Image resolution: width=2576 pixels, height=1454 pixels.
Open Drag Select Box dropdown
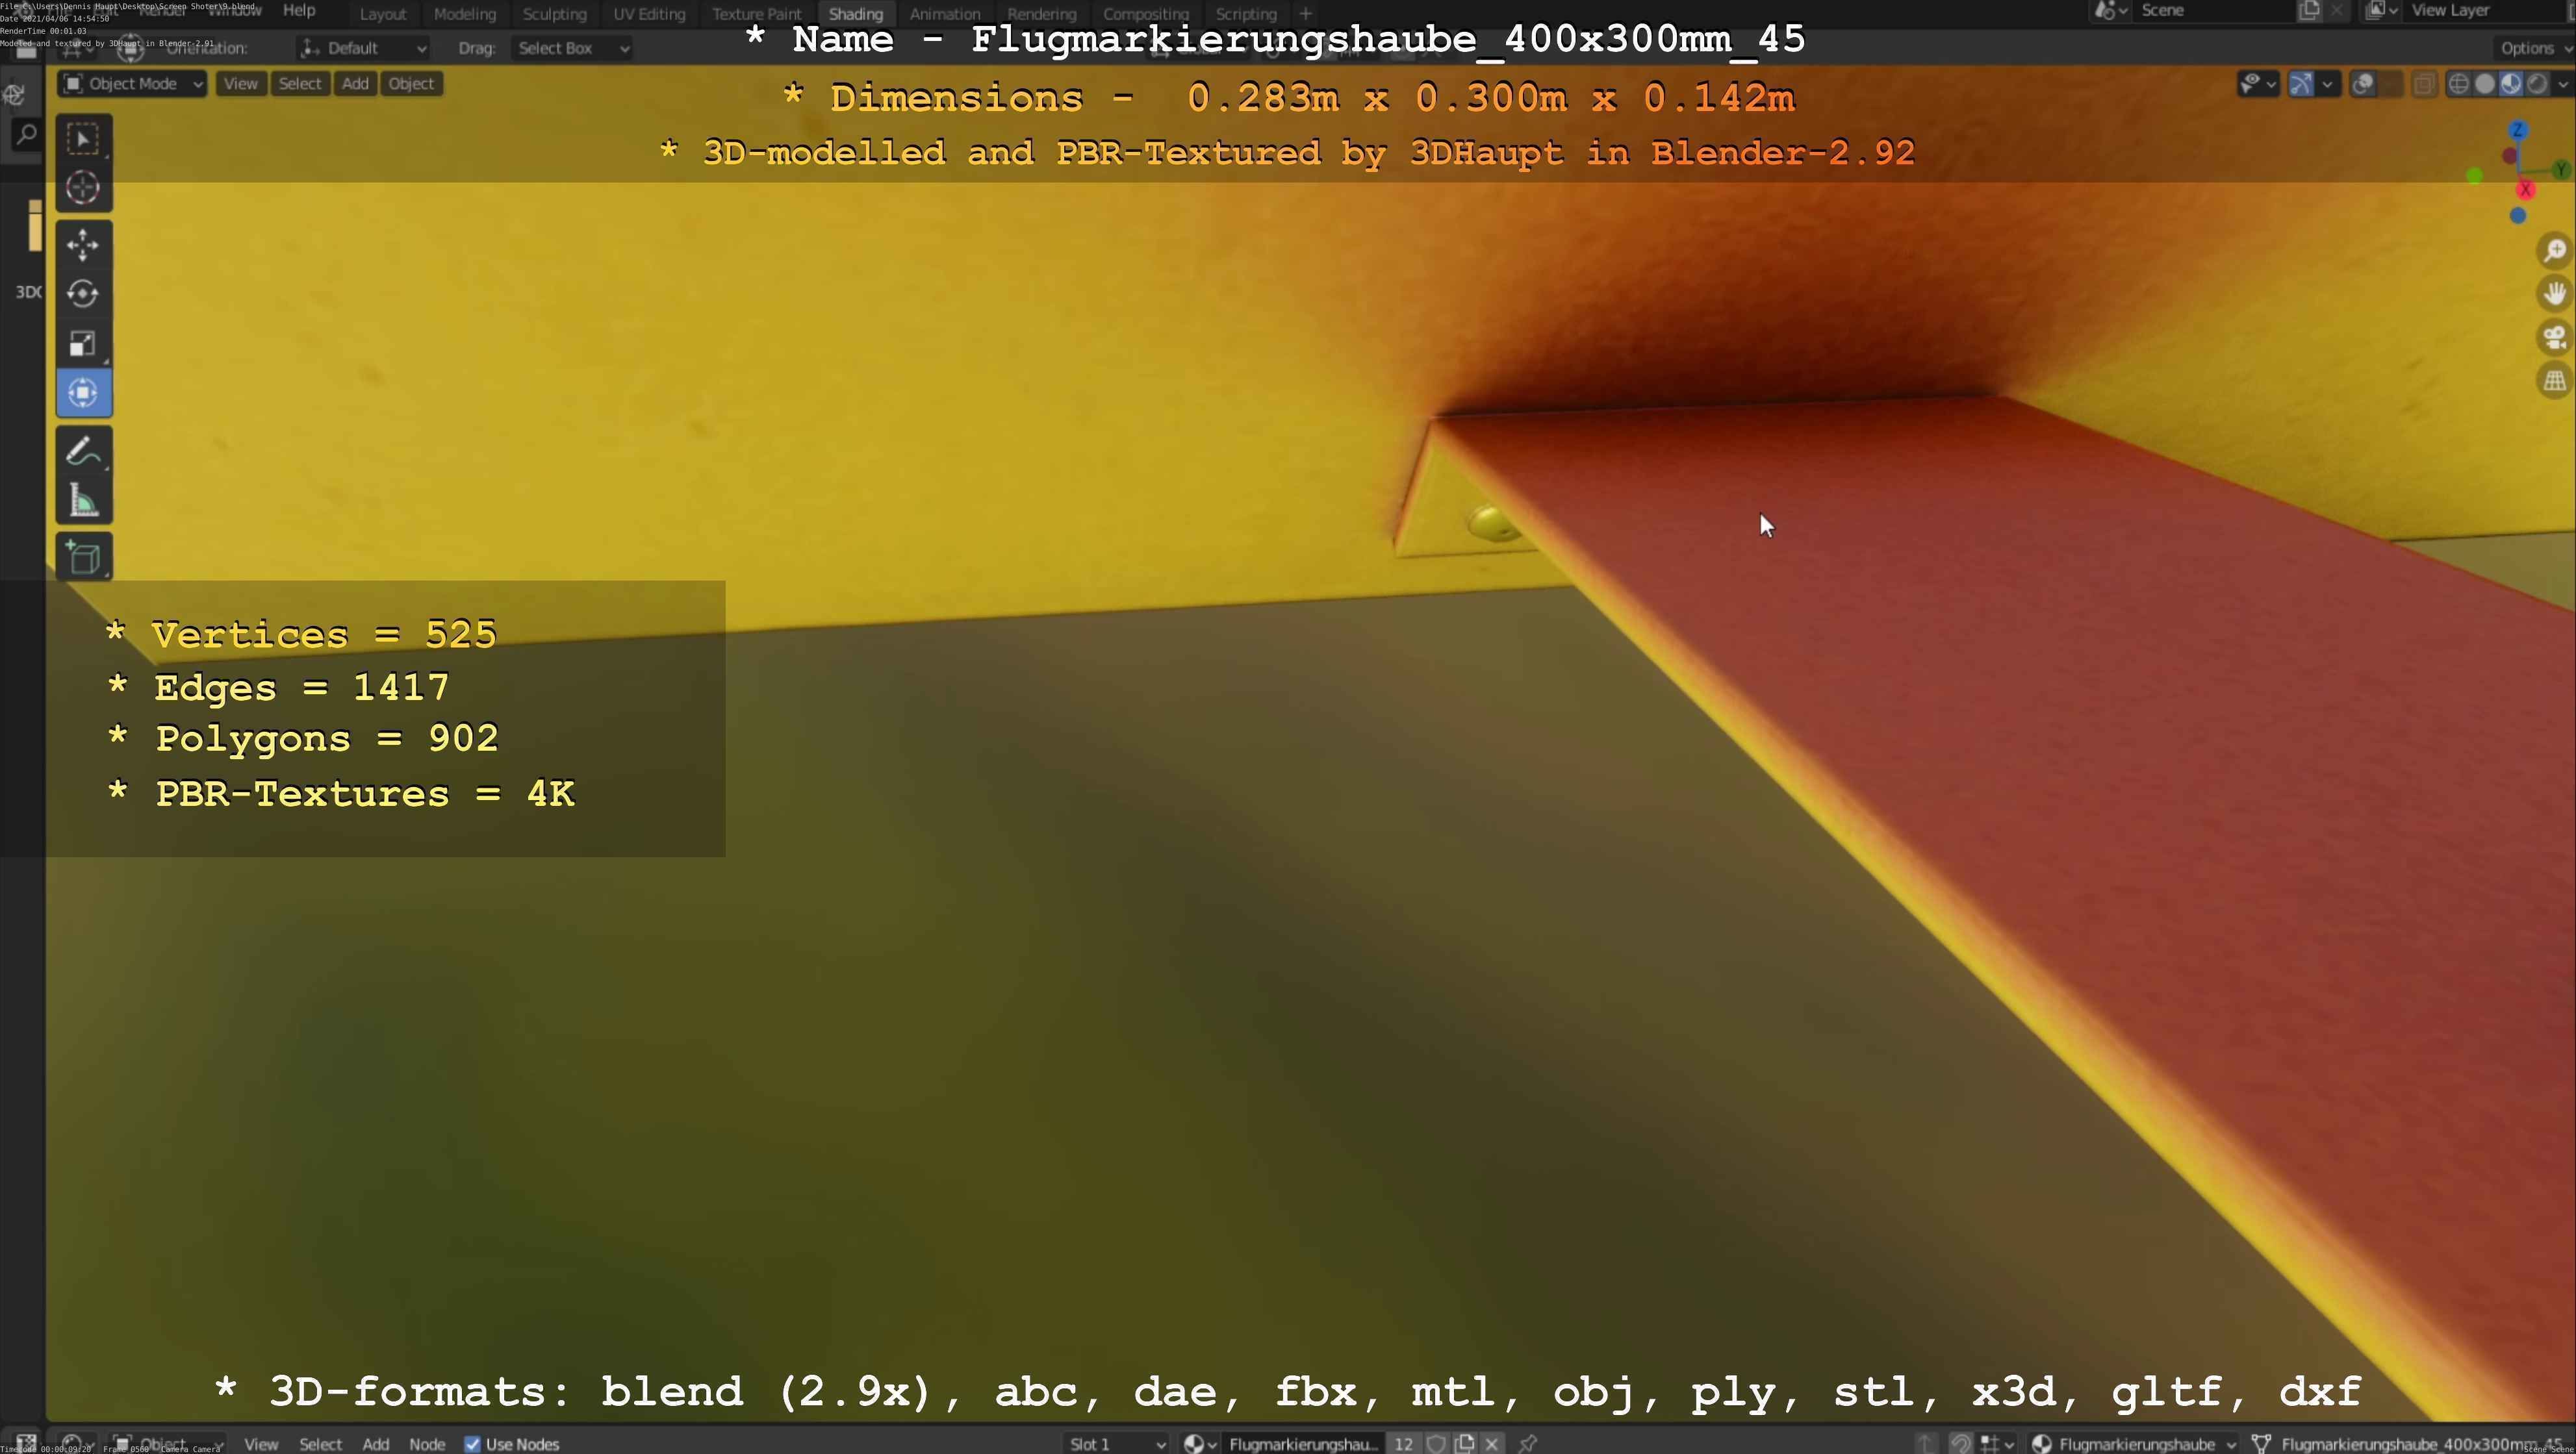572,48
